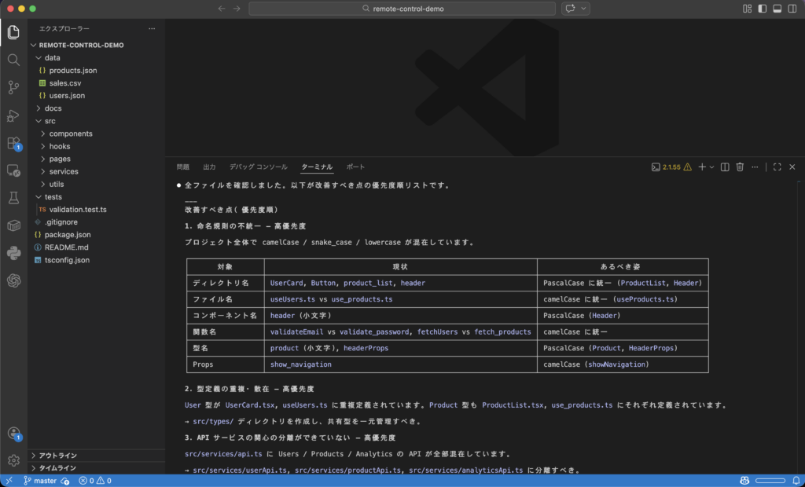The height and width of the screenshot is (487, 805).
Task: Open the Testing flask icon view
Action: (13, 198)
